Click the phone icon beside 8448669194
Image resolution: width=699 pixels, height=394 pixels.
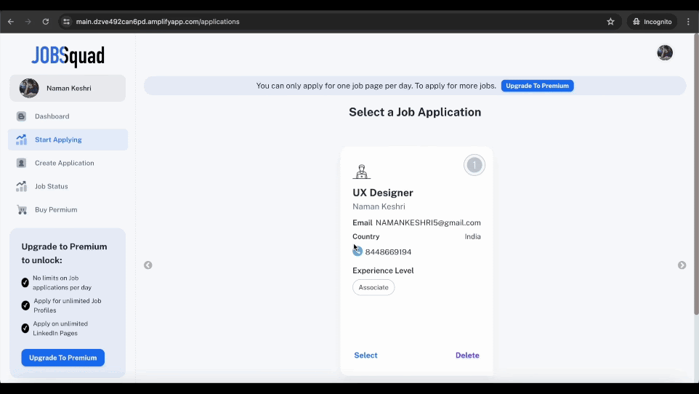point(357,252)
